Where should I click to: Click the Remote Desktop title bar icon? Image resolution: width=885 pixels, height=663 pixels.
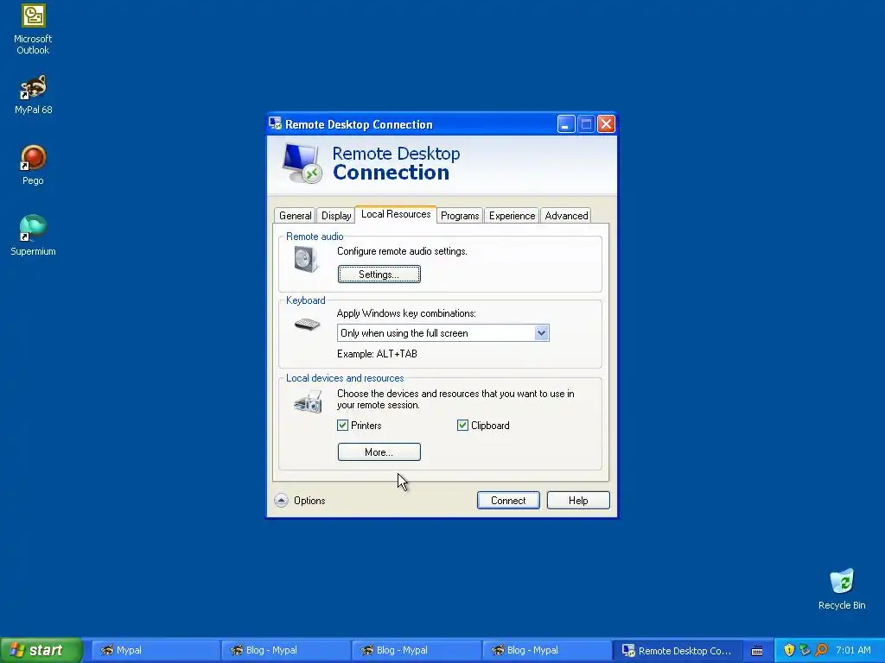275,123
